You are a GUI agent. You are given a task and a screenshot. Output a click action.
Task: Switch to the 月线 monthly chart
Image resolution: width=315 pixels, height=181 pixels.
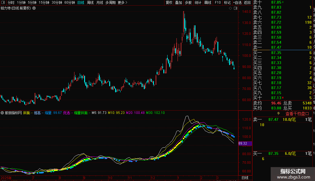100,3
